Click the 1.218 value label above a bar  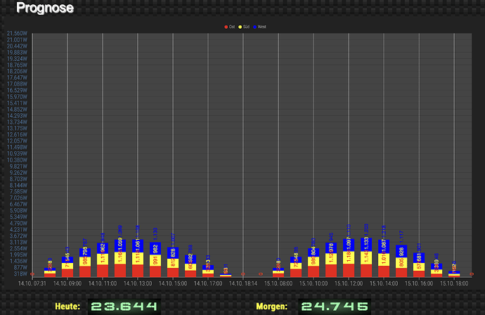pyautogui.click(x=384, y=232)
